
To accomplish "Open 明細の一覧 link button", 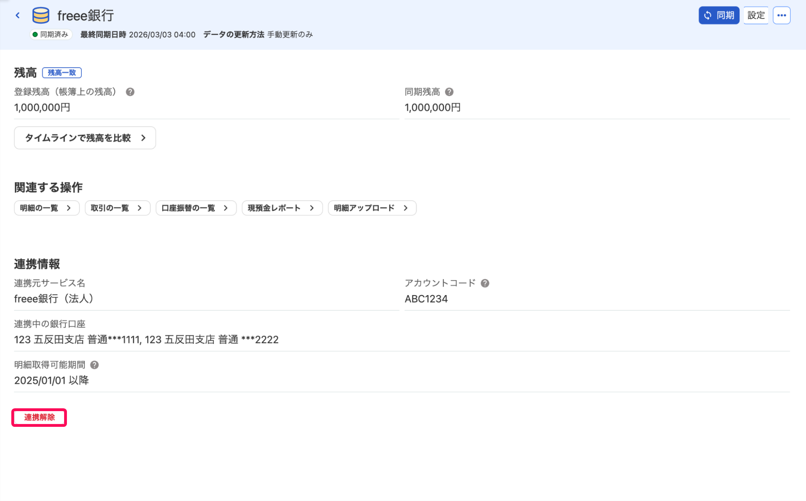I will tap(47, 208).
